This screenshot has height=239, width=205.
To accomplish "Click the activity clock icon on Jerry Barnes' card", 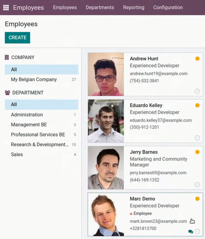I will pyautogui.click(x=197, y=185).
